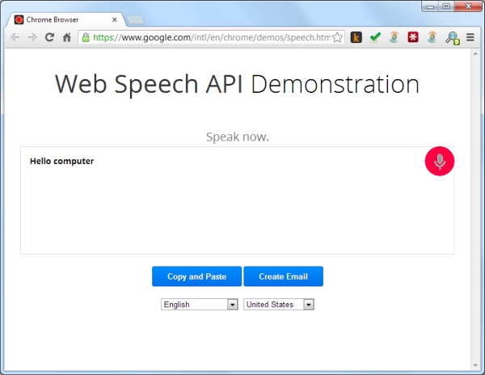Image resolution: width=485 pixels, height=375 pixels.
Task: Click the 'Hello computer' transcribed text
Action: pos(62,161)
